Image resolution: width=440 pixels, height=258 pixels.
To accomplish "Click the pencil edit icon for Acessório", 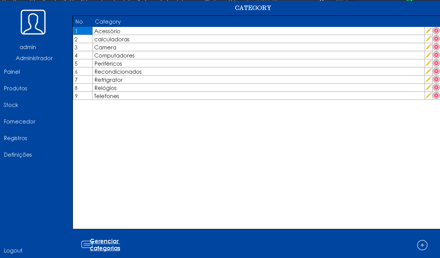I will pyautogui.click(x=428, y=31).
